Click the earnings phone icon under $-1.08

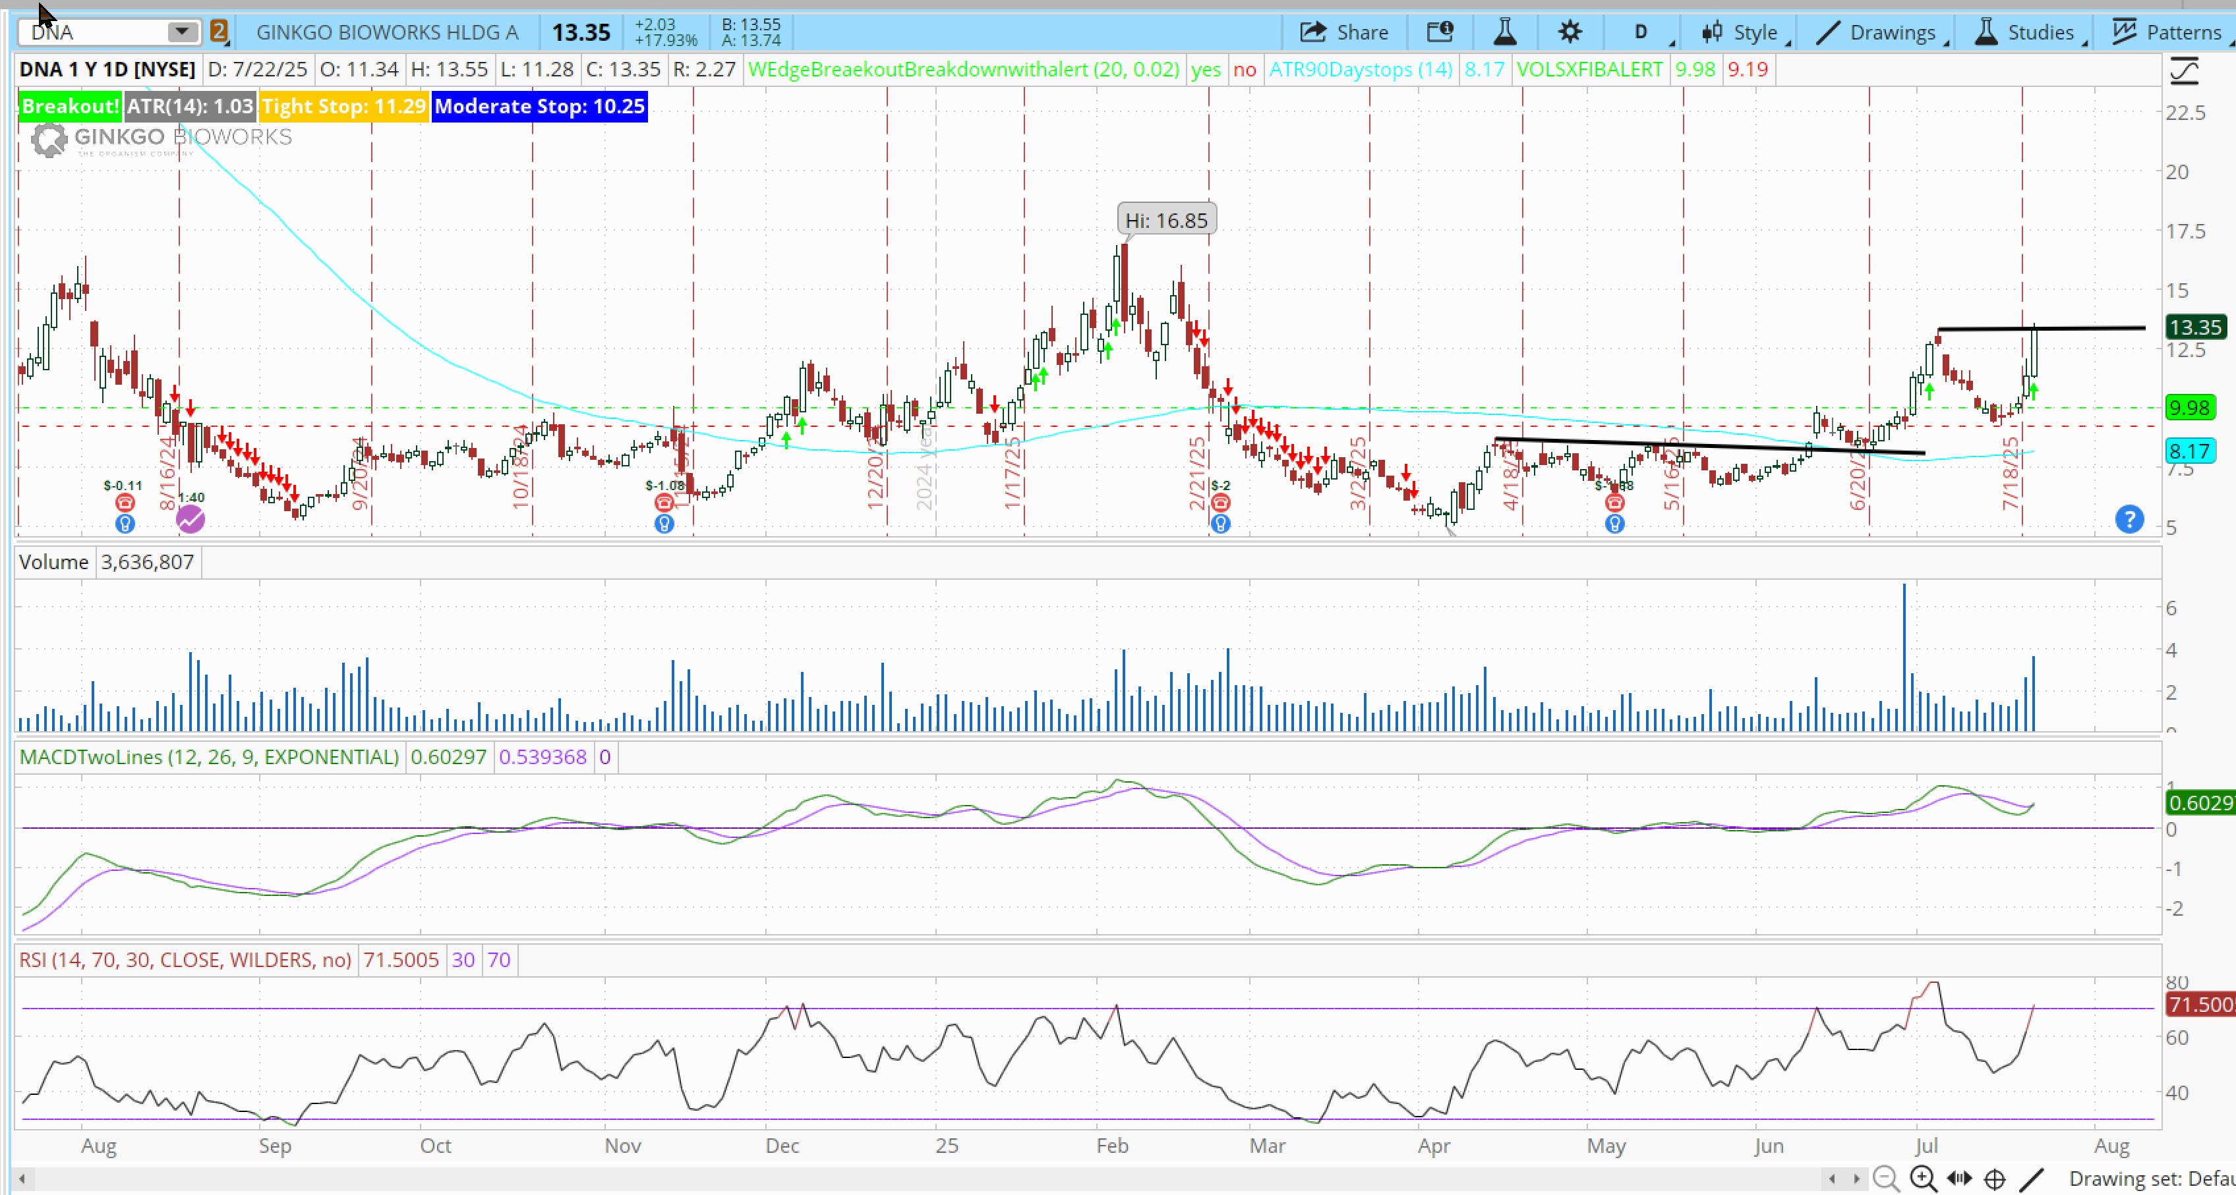(664, 502)
